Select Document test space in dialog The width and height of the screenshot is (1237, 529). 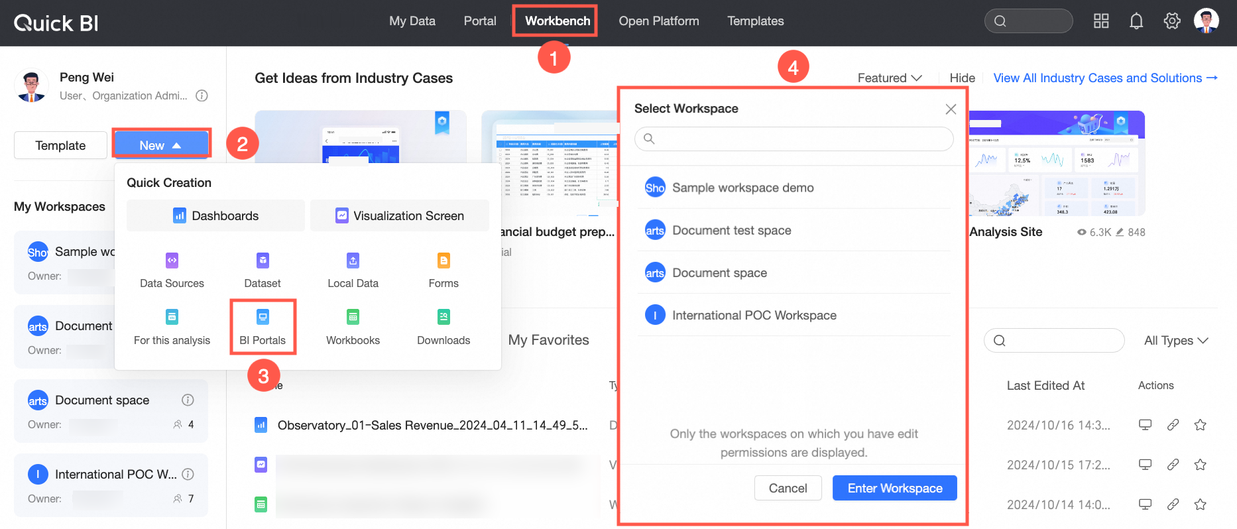(x=794, y=230)
